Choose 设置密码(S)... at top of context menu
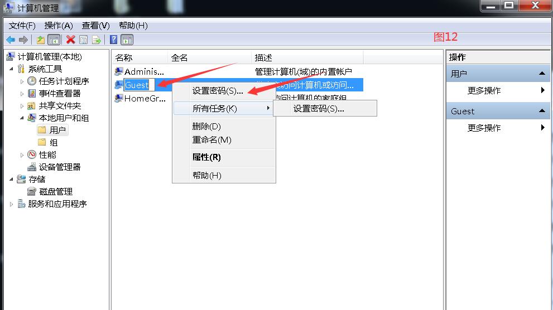The width and height of the screenshot is (553, 310). point(218,91)
